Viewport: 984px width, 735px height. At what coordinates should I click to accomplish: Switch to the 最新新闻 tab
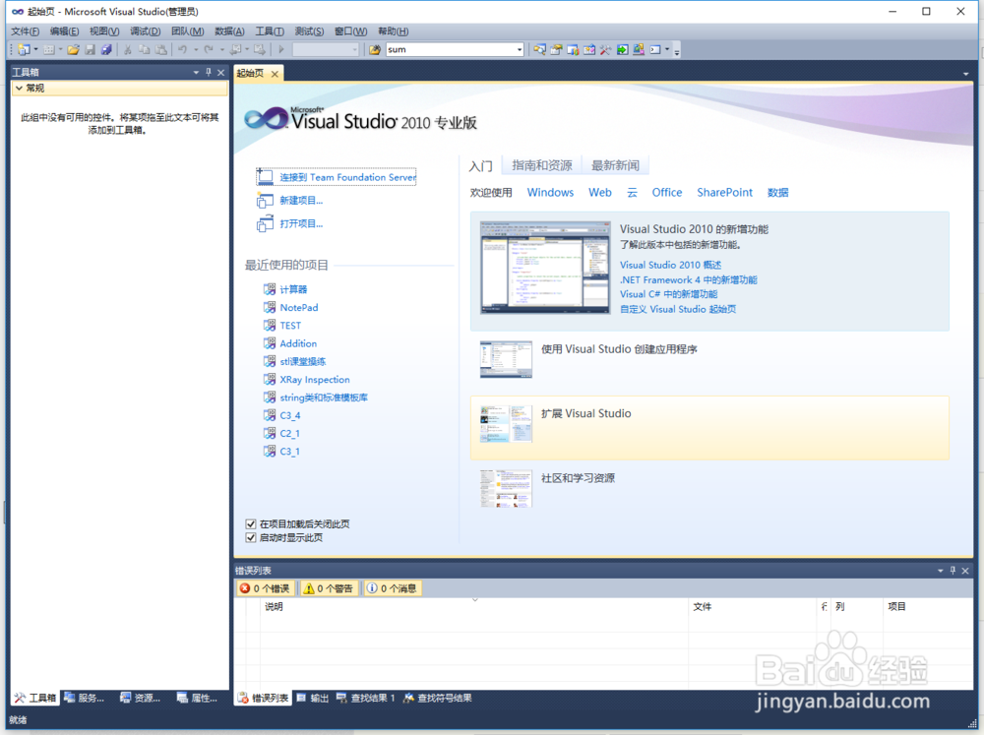pos(615,165)
